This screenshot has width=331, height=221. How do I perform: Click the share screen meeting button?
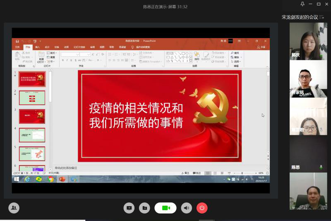click(129, 208)
